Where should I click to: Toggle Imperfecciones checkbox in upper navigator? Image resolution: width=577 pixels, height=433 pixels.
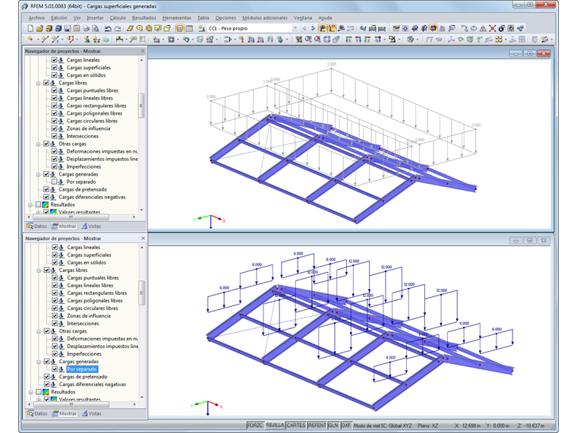(x=54, y=166)
